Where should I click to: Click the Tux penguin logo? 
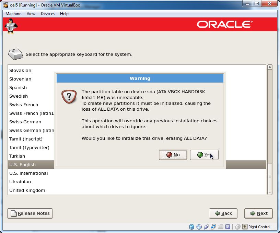[x=11, y=26]
